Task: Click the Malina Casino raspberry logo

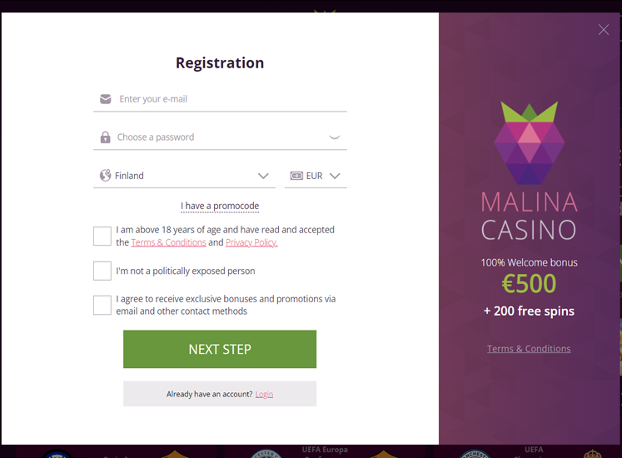Action: pos(529,143)
